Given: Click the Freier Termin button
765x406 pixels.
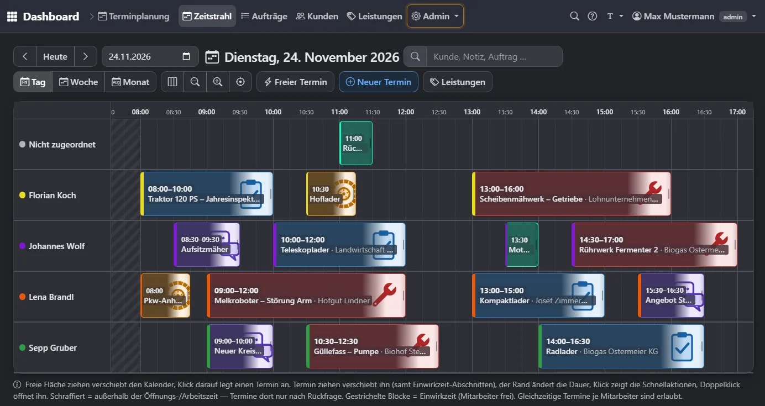Looking at the screenshot, I should click(295, 82).
